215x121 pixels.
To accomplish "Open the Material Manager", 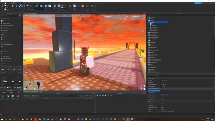I will point(55,6).
